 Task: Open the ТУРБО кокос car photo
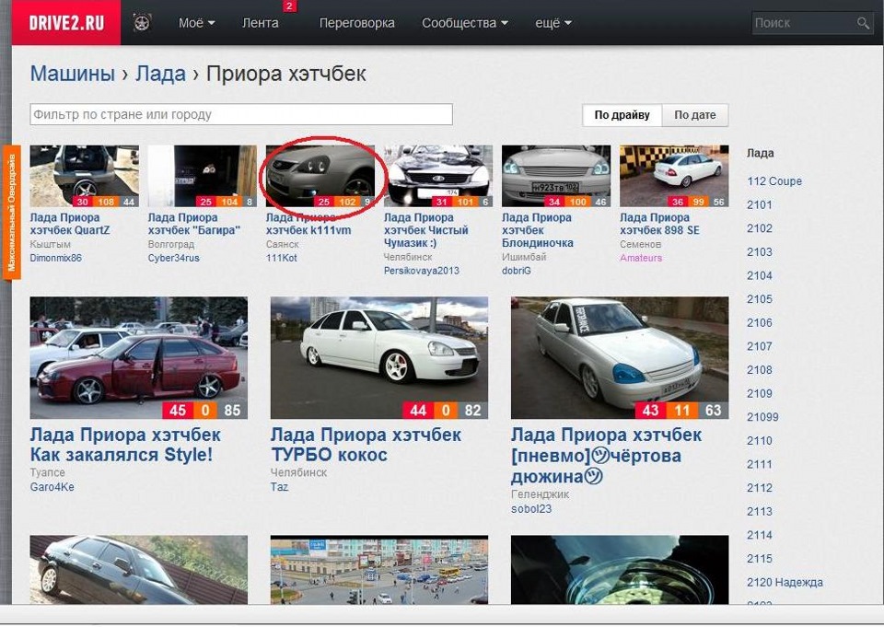tap(379, 358)
